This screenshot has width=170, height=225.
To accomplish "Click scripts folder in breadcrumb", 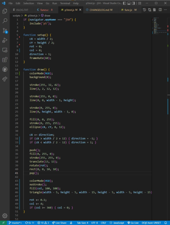I will [x=16, y=15].
